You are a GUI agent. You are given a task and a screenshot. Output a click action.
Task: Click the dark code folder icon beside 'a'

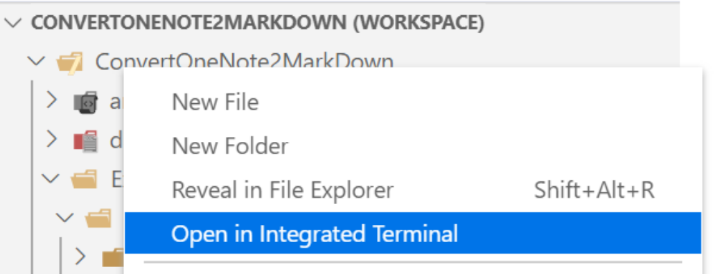pyautogui.click(x=86, y=102)
